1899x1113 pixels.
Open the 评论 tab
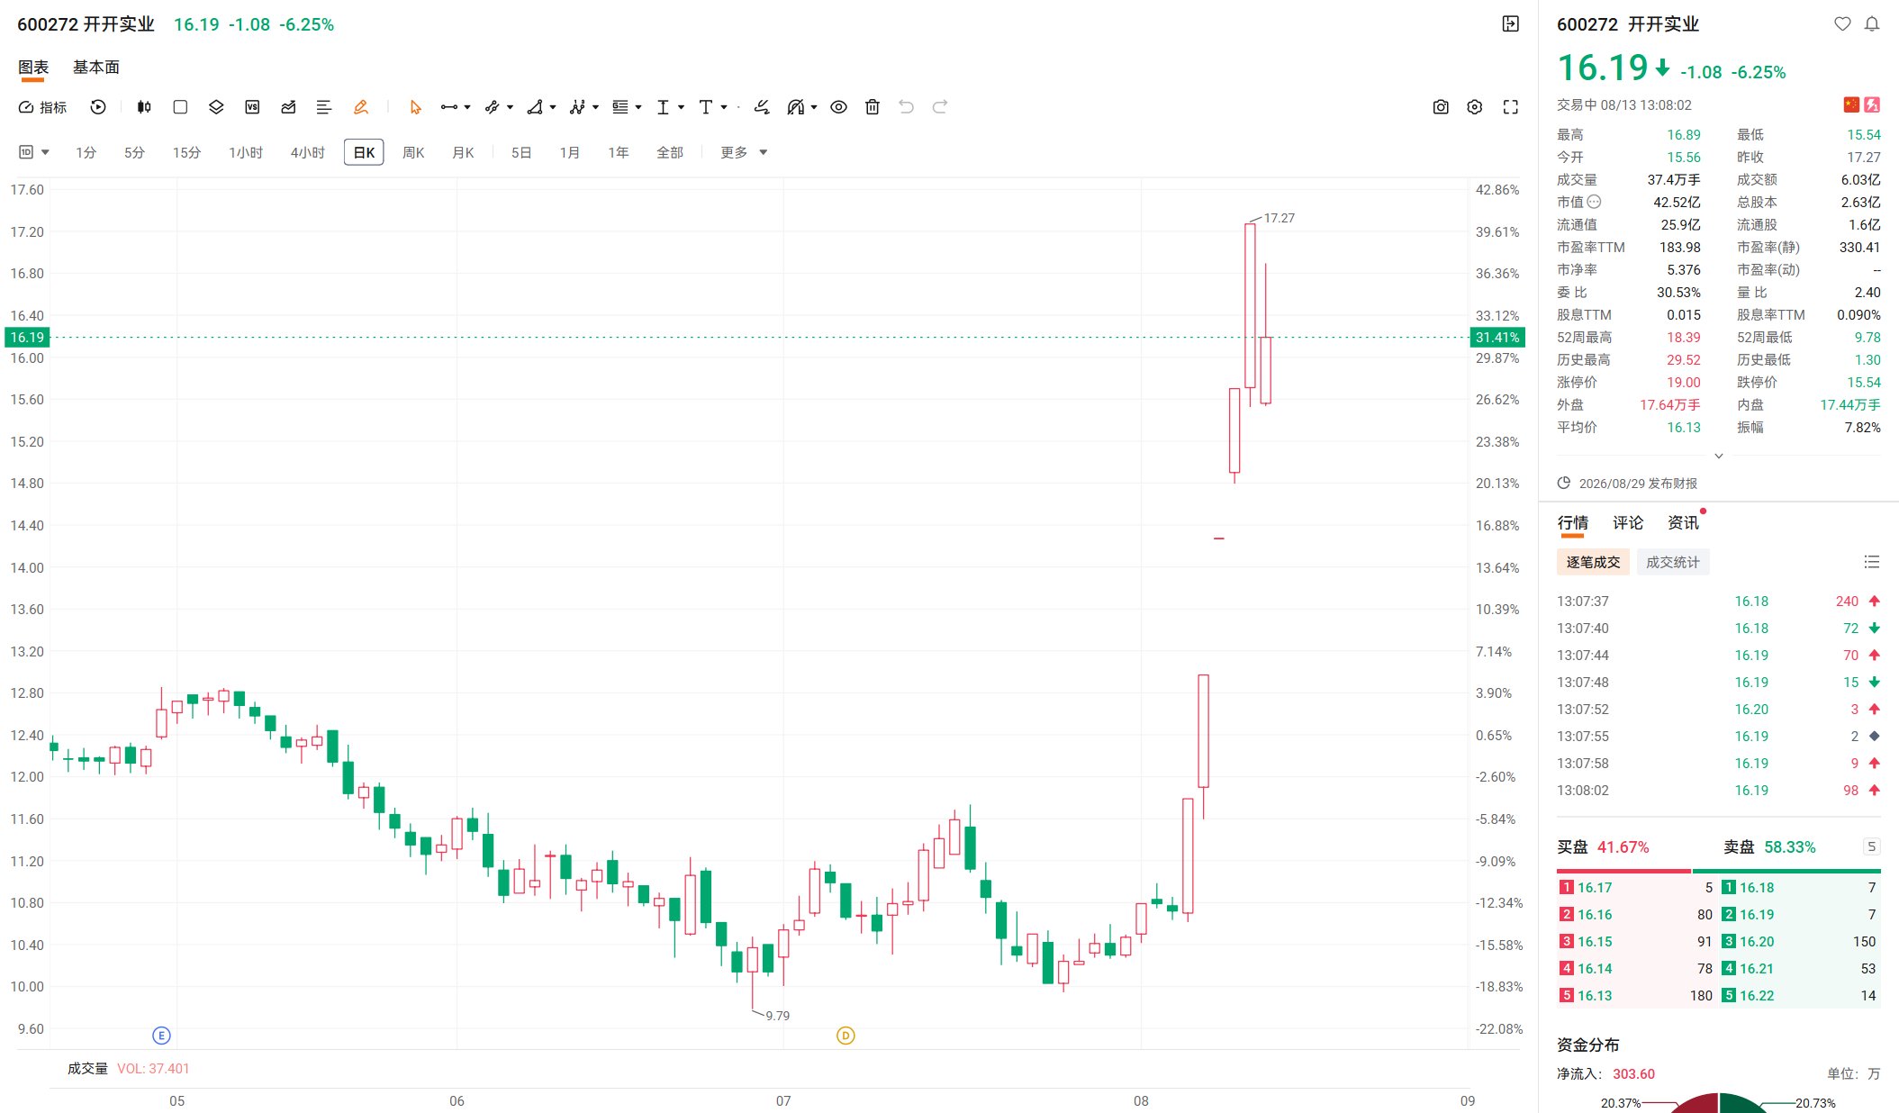tap(1628, 522)
